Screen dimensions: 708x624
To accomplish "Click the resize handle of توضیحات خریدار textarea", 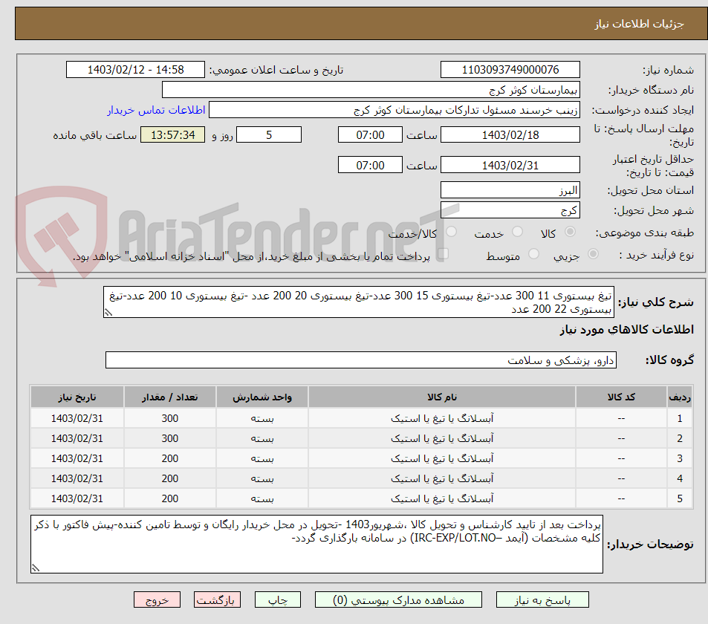I will tap(36, 568).
